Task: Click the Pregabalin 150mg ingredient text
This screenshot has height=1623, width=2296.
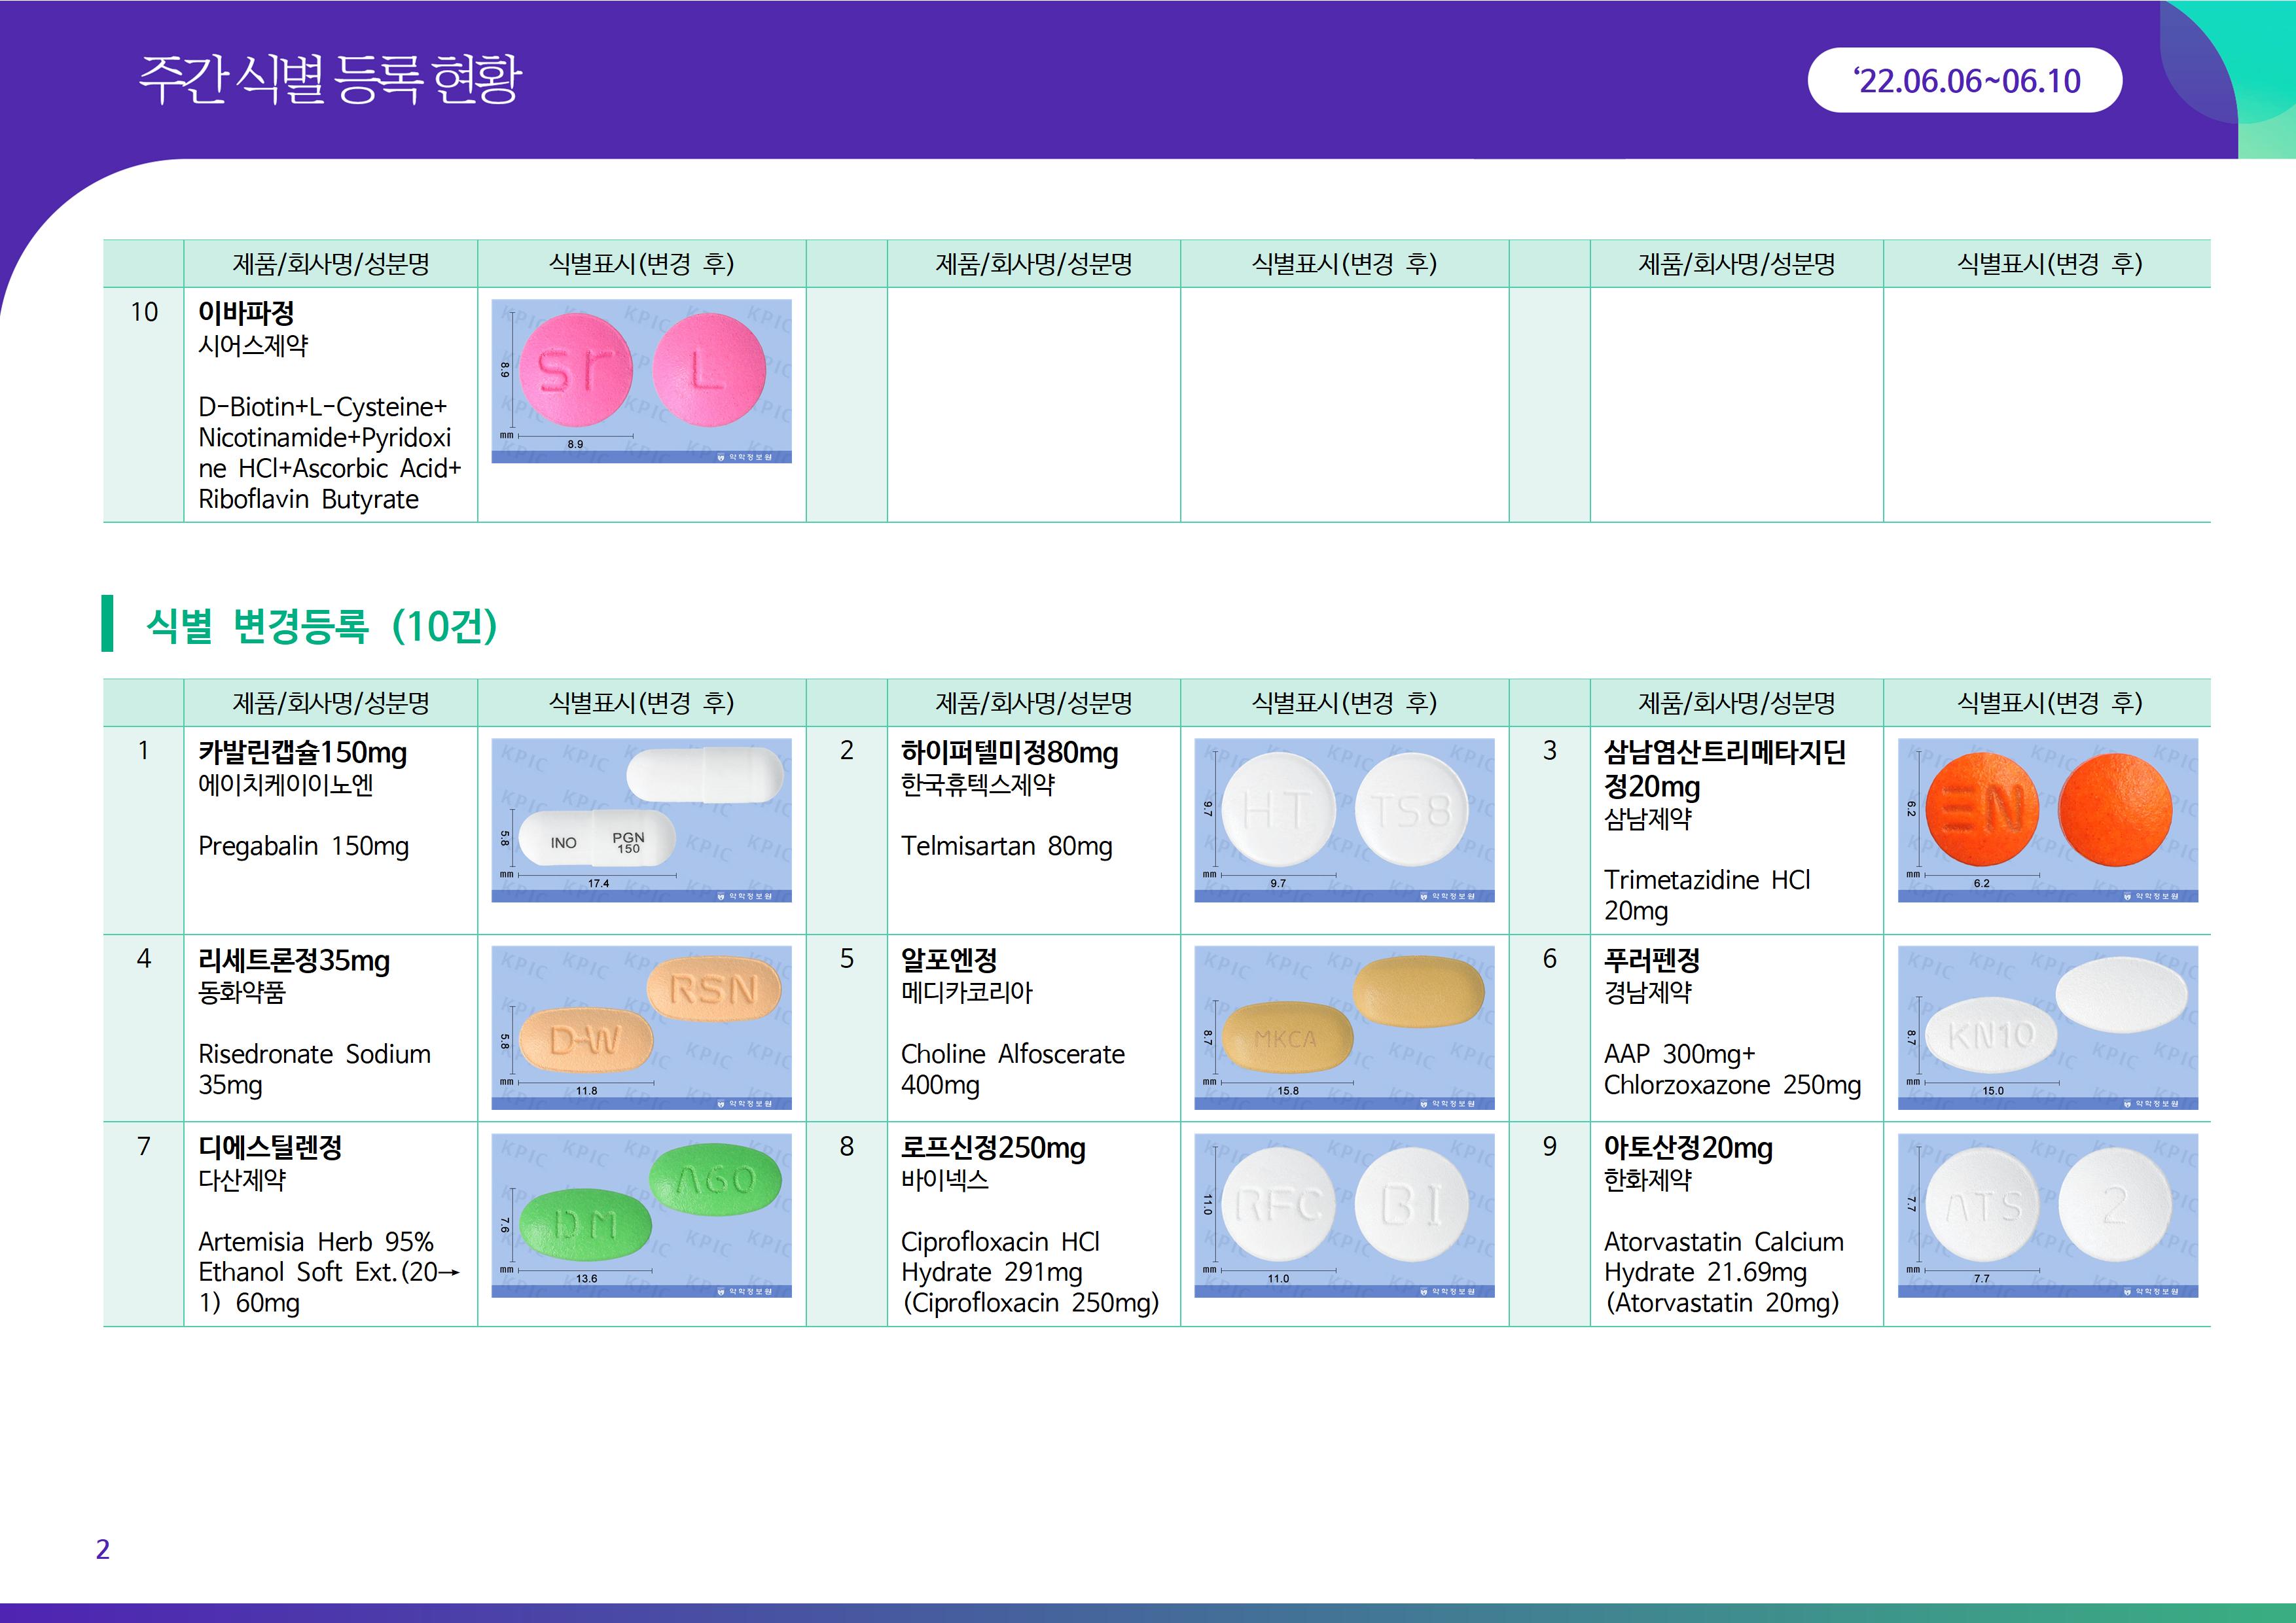Action: [x=303, y=846]
